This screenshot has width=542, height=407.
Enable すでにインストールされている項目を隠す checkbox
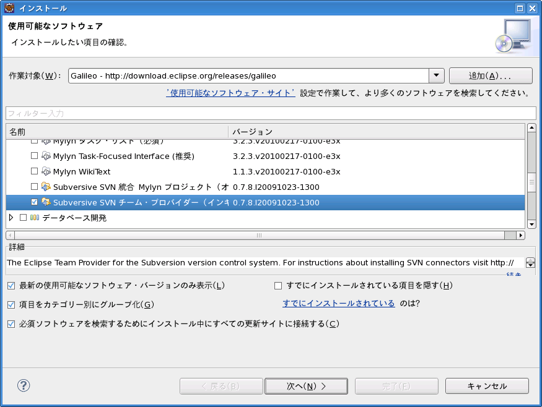(x=278, y=286)
